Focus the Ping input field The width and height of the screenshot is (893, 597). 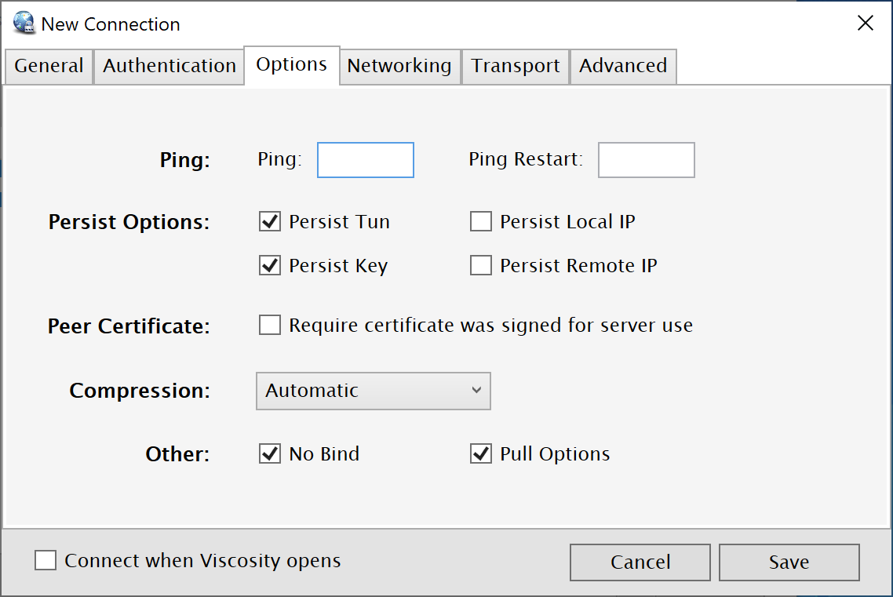(365, 160)
